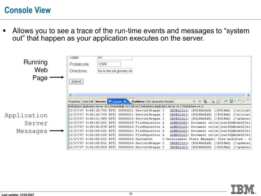Screen dimensions: 261x196
Task: Click the Open Console icon
Action: [x=240, y=101]
